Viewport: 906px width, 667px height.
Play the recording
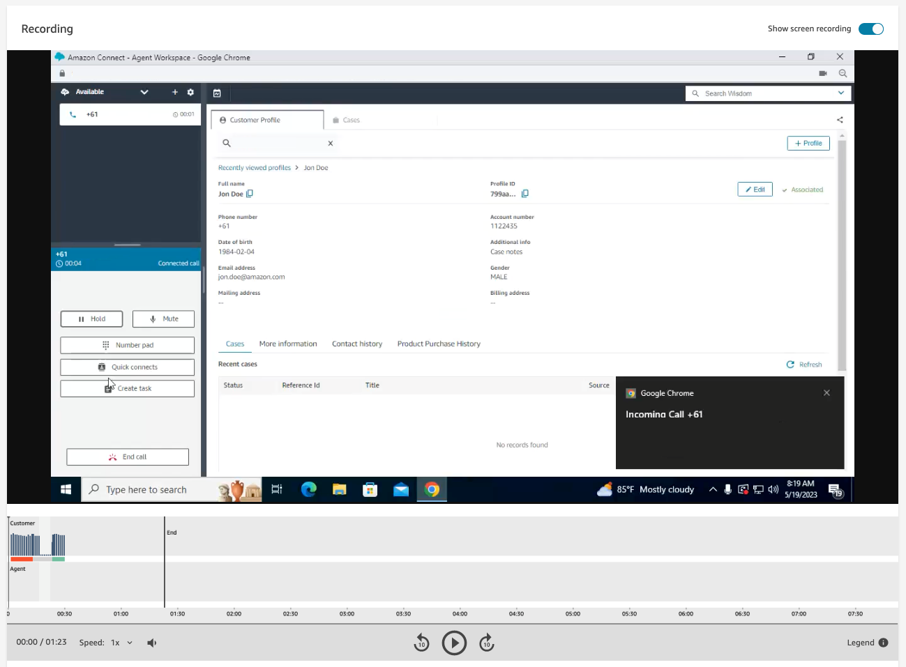[454, 643]
